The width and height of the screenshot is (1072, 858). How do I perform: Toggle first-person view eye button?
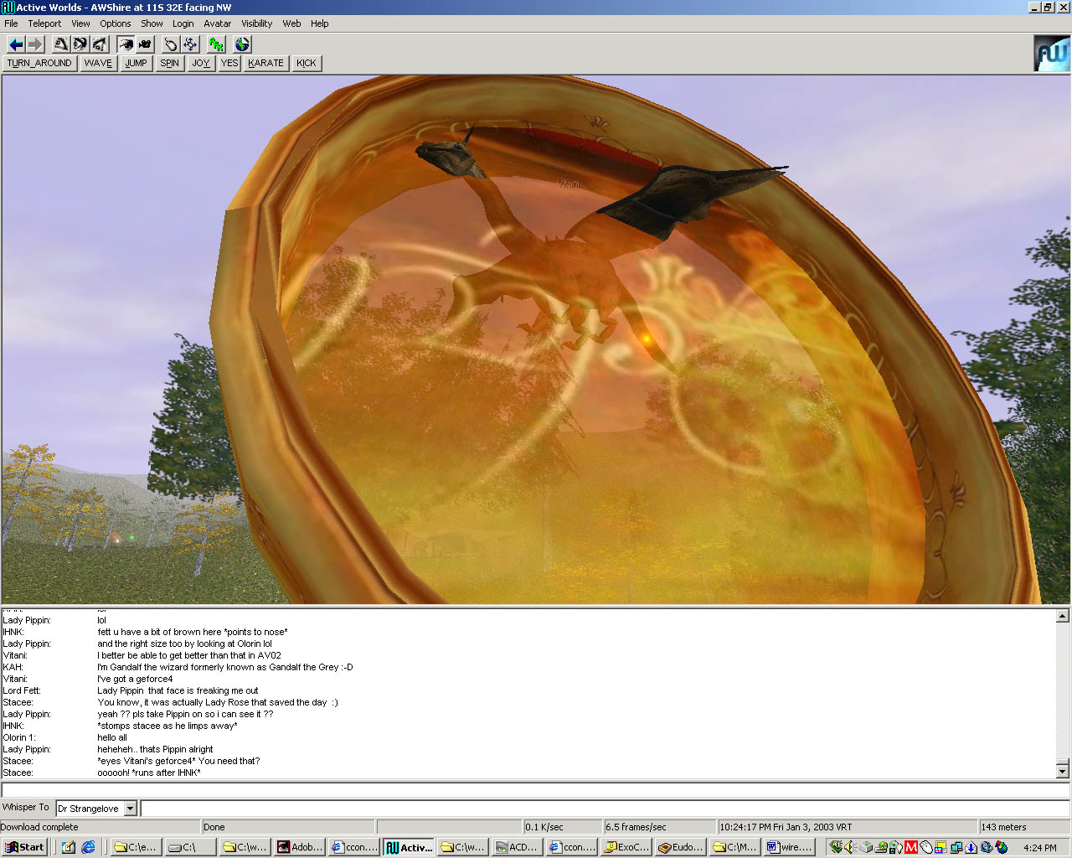[x=126, y=44]
